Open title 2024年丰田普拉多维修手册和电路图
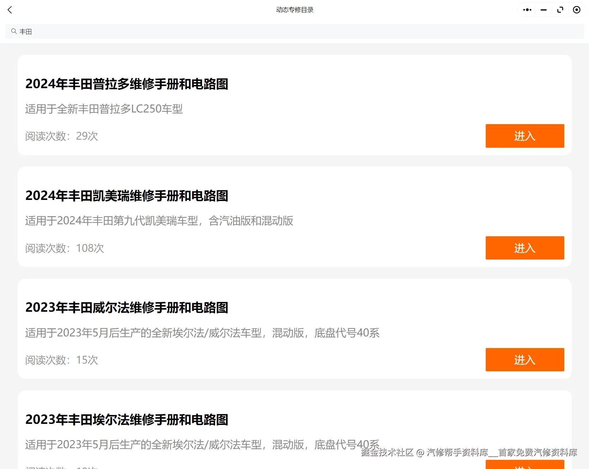Screen dimensions: 589x469 point(127,84)
